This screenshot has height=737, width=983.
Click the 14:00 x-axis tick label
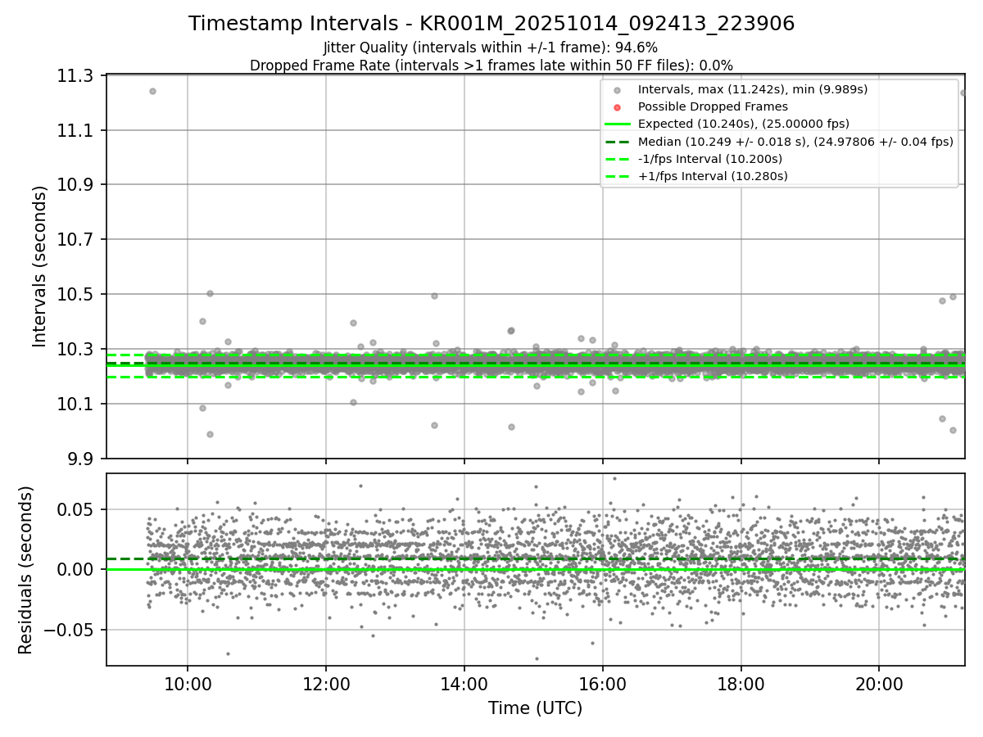[464, 684]
